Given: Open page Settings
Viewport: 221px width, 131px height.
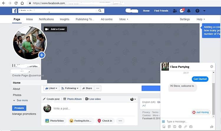Looking at the screenshot, I should (185, 19).
